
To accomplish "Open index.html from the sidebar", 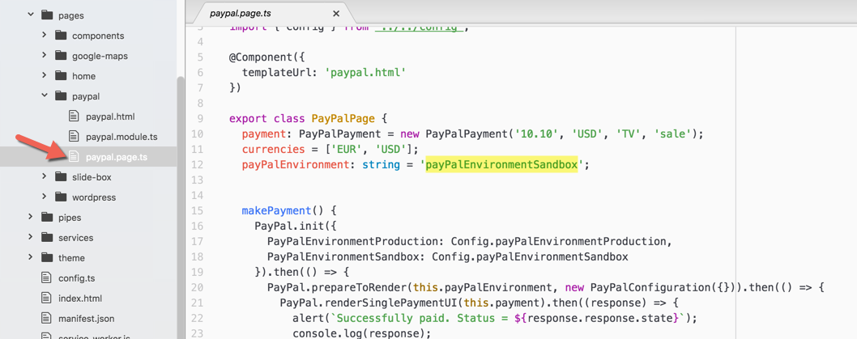I will coord(80,298).
